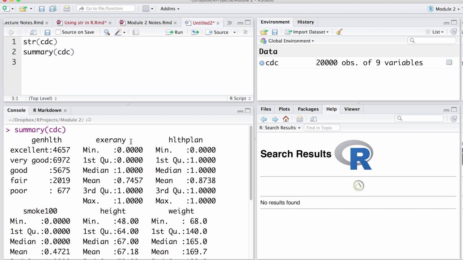
Task: Focus the Go to file/function field
Action: tap(106, 8)
